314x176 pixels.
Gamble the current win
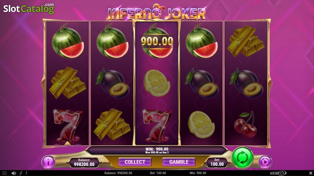tap(179, 162)
